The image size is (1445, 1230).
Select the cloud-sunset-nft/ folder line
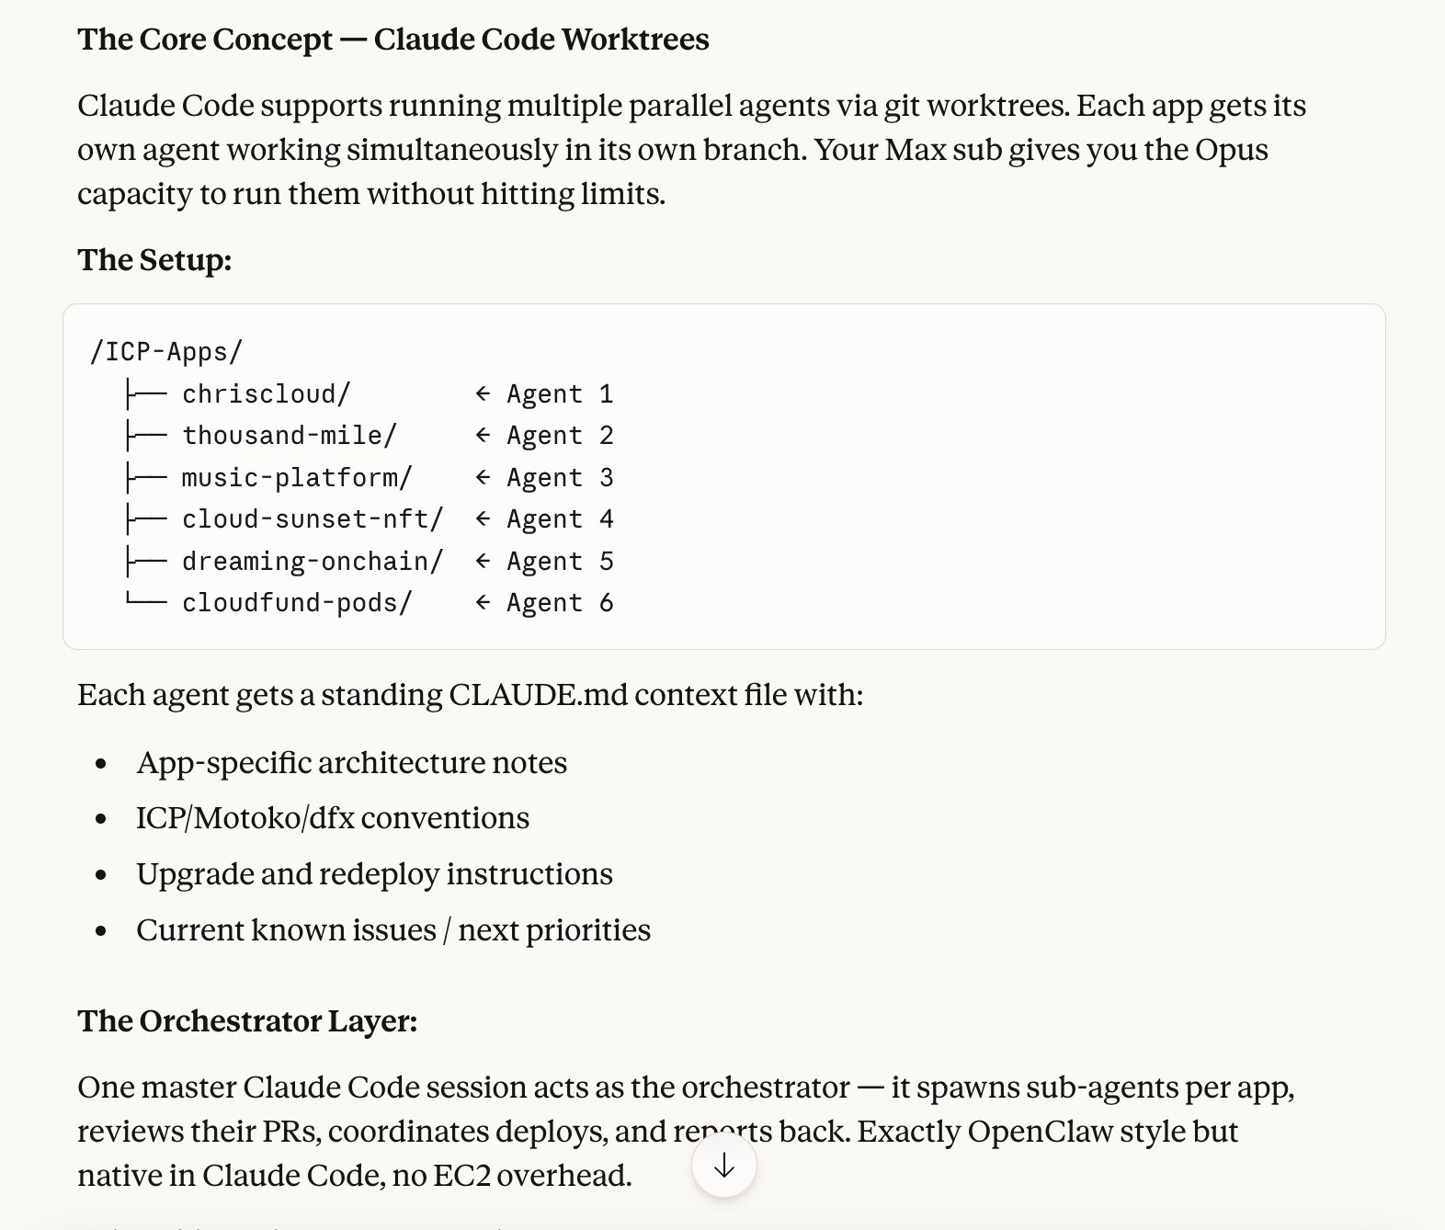click(312, 519)
